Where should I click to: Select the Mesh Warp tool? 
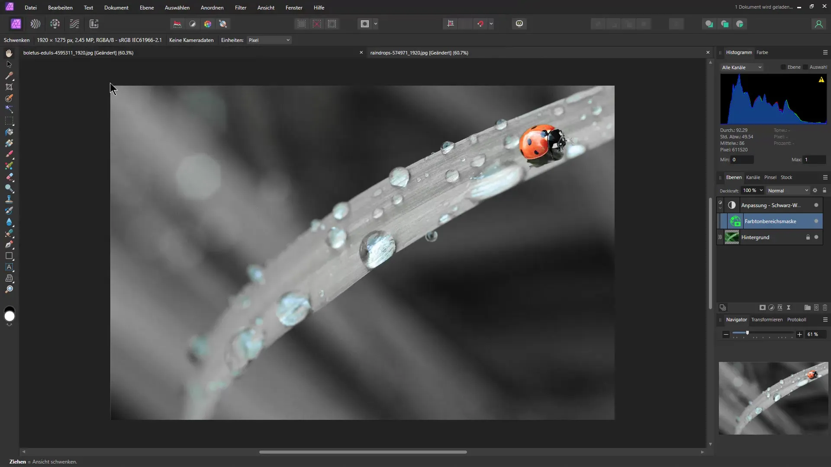coord(9,278)
